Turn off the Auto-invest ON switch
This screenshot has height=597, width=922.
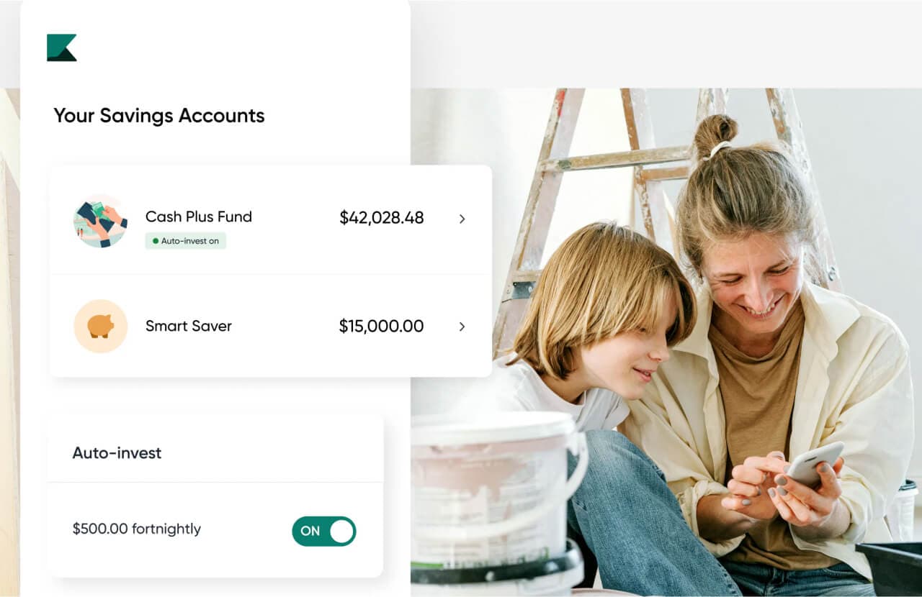tap(324, 531)
